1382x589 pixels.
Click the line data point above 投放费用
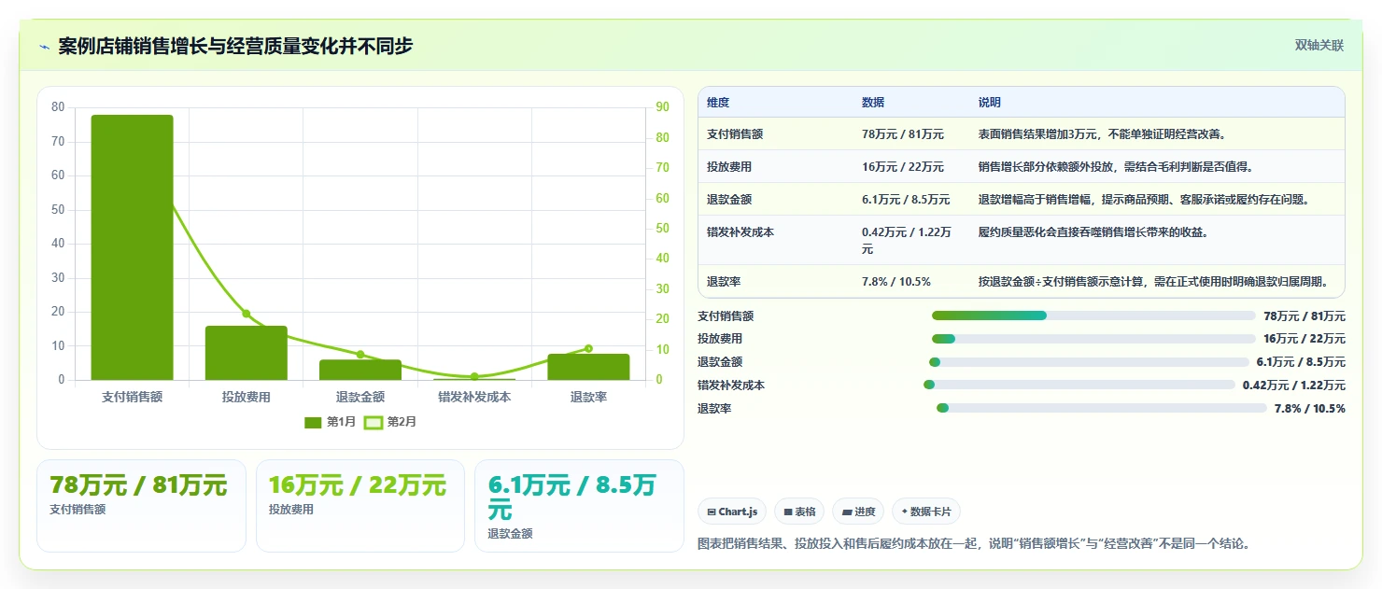point(247,314)
